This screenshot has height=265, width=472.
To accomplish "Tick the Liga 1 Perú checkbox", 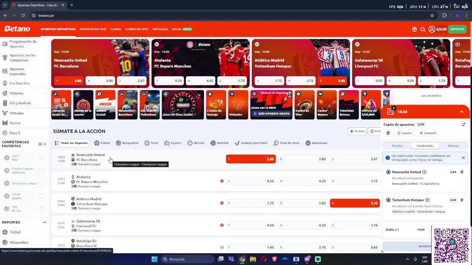I will 41,158.
